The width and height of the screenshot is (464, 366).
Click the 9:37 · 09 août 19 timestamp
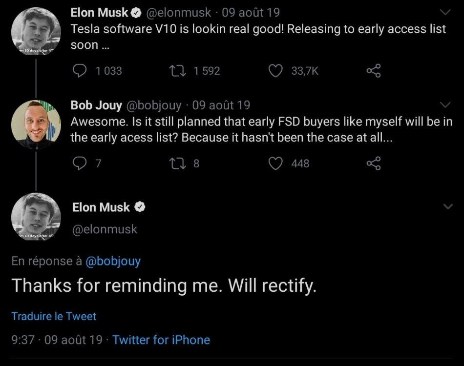[x=57, y=340]
